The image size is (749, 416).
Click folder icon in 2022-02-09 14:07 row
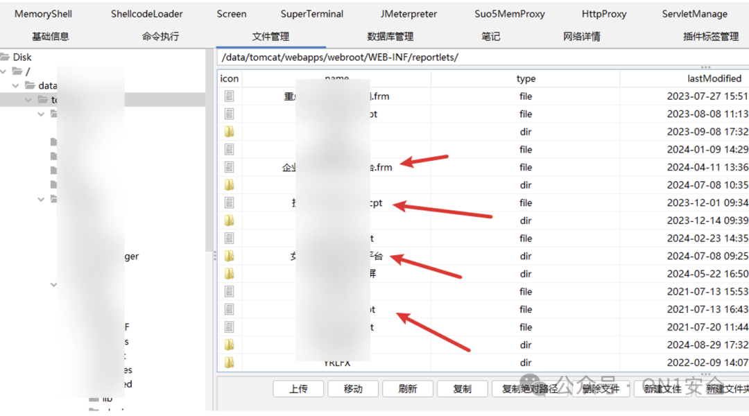[x=230, y=363]
